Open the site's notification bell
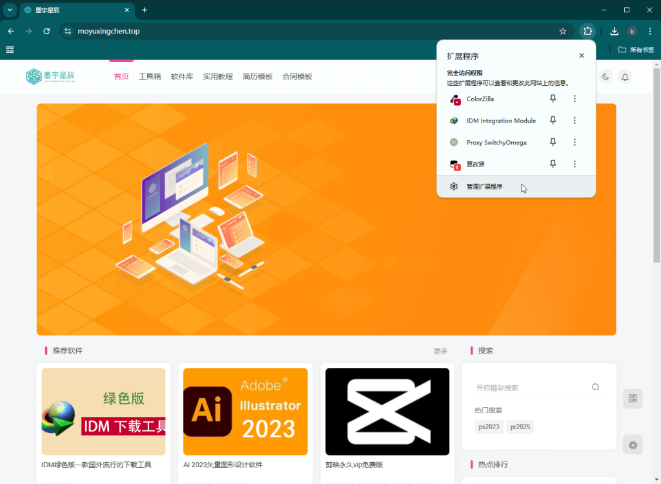 coord(624,76)
